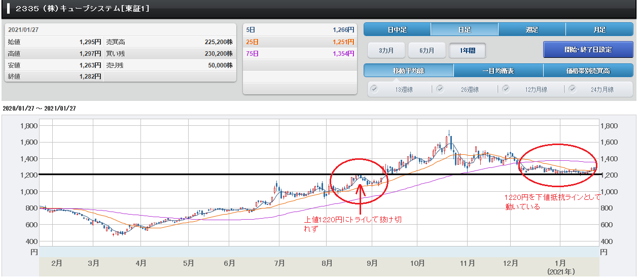Open the 月足 monthly chart tab
Viewport: 639px width, 279px height.
pyautogui.click(x=599, y=29)
